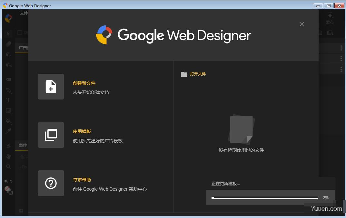346x218 pixels.
Task: Click the 发布 publish button
Action: (x=330, y=18)
